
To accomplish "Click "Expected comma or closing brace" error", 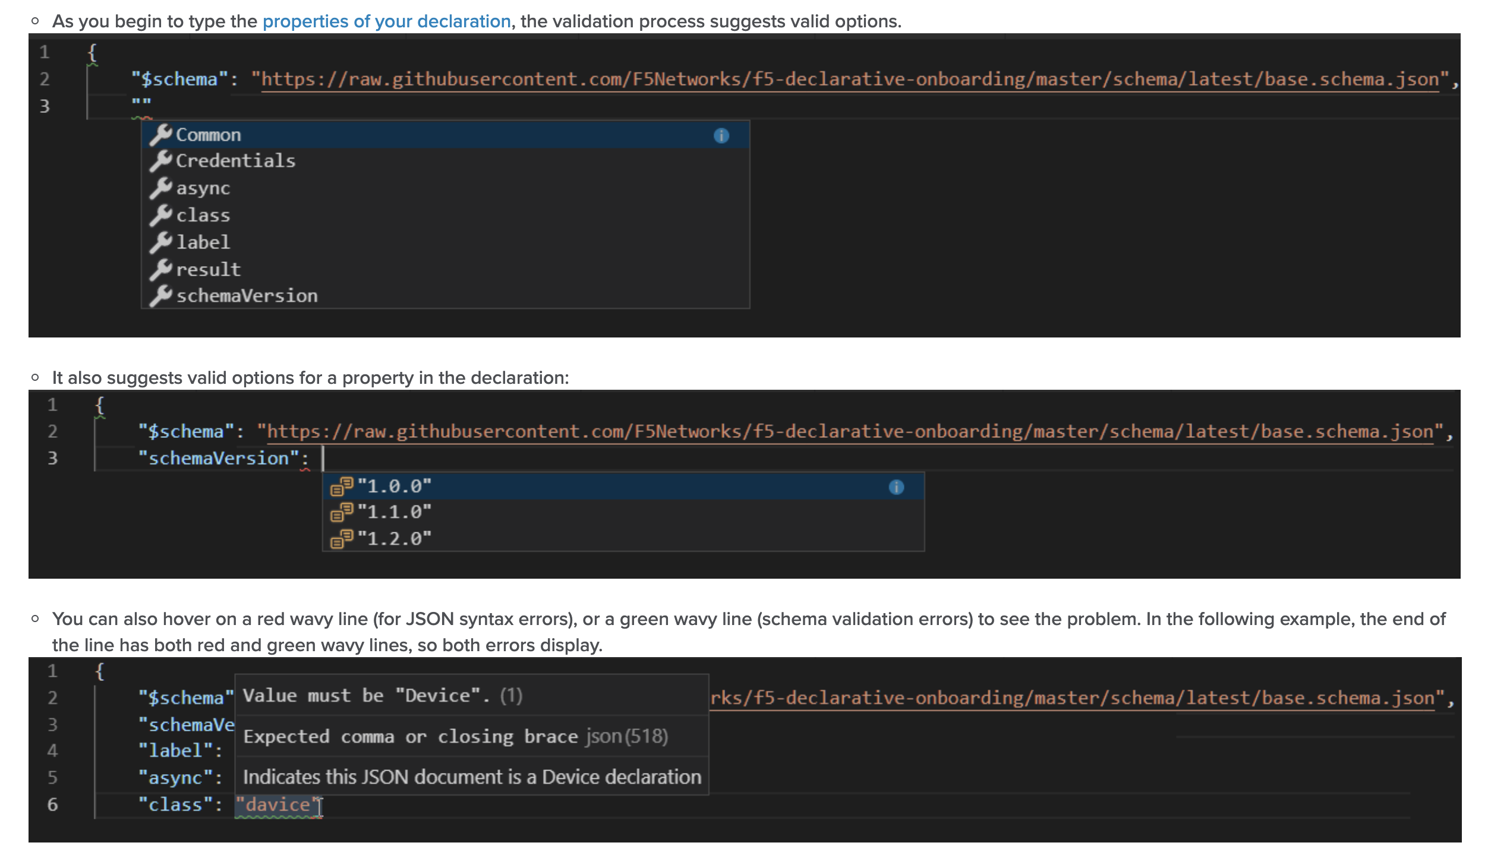I will (x=410, y=737).
